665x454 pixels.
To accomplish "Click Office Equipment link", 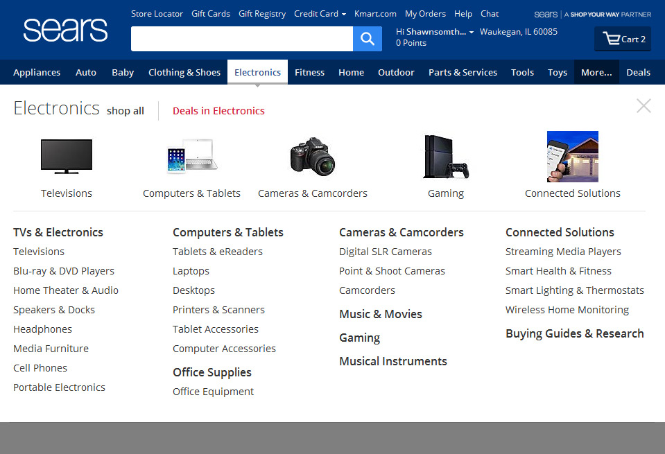I will pos(213,392).
